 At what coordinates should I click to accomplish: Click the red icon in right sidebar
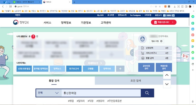click(193, 35)
